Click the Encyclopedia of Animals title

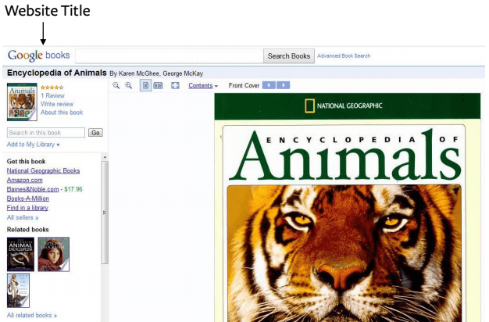click(x=57, y=73)
